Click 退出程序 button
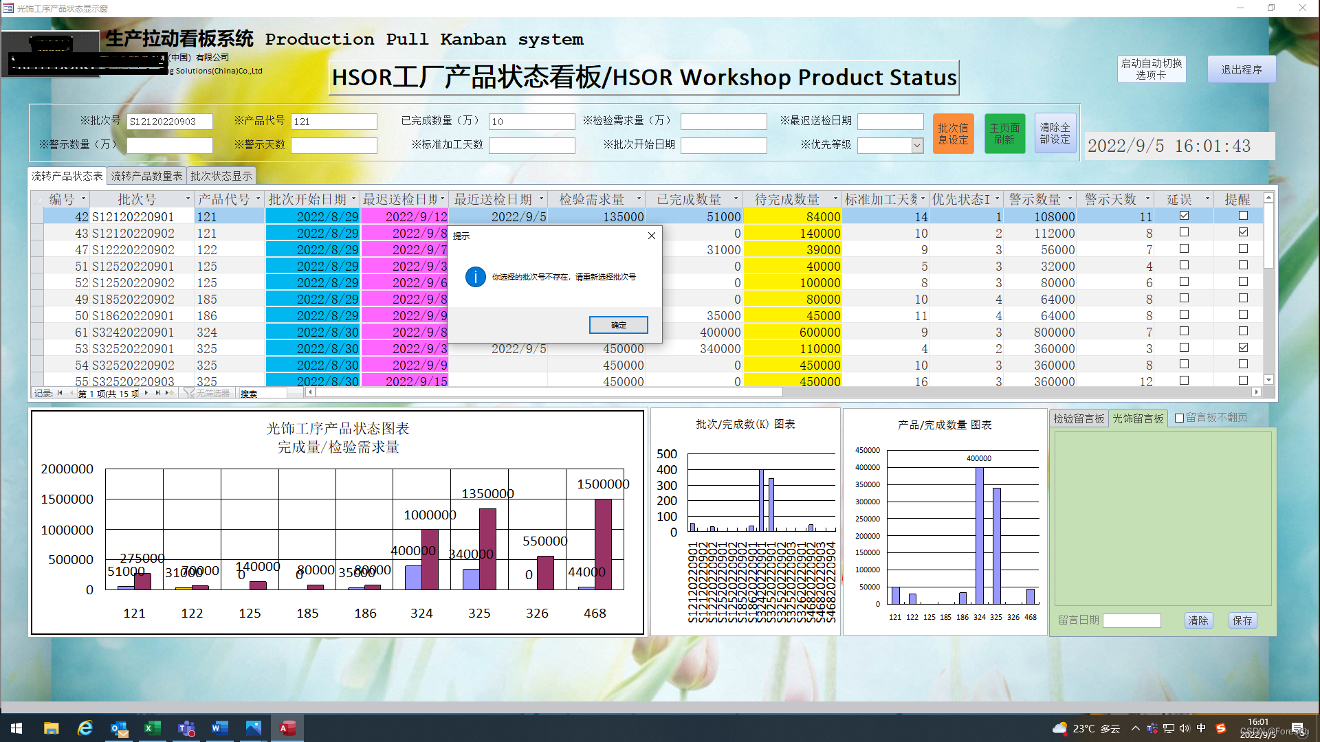This screenshot has width=1320, height=742. click(1242, 69)
